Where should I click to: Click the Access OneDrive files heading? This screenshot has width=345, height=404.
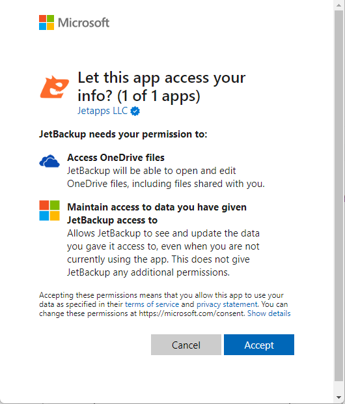click(x=116, y=158)
